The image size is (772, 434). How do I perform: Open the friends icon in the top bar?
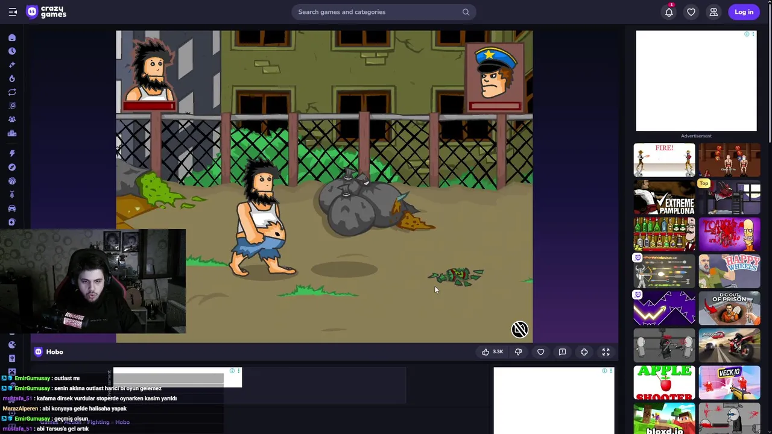pyautogui.click(x=713, y=12)
